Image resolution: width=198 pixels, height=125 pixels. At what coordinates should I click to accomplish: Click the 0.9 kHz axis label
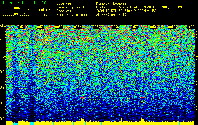(3, 72)
